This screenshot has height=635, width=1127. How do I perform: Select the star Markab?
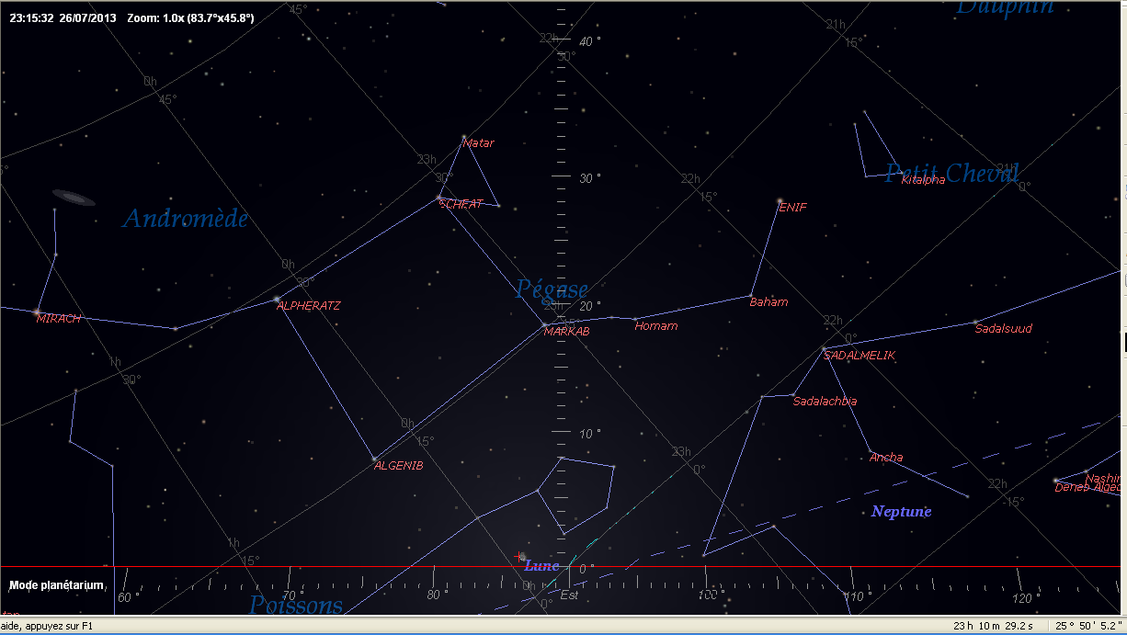(x=545, y=325)
